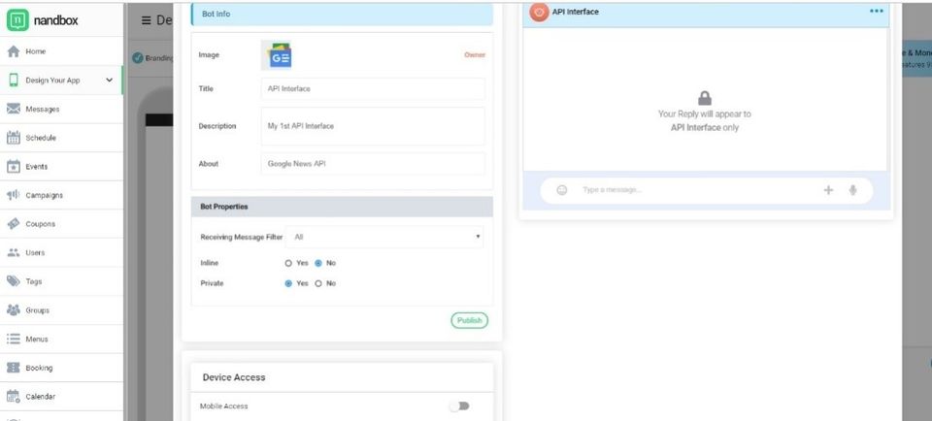Open the Campaigns megaphone icon

point(13,195)
